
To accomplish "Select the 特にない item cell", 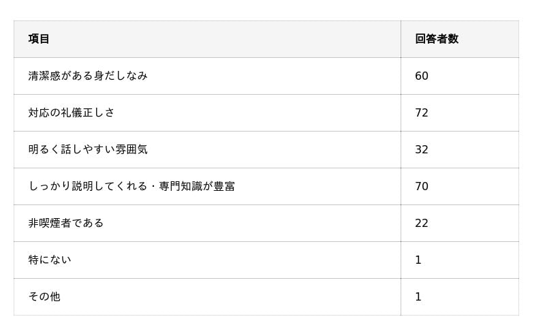I will 49,260.
